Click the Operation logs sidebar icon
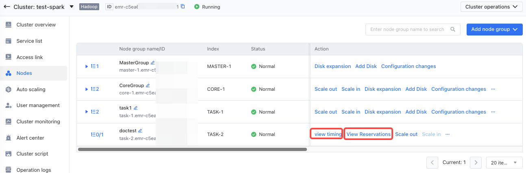Image resolution: width=526 pixels, height=173 pixels. [x=8, y=170]
